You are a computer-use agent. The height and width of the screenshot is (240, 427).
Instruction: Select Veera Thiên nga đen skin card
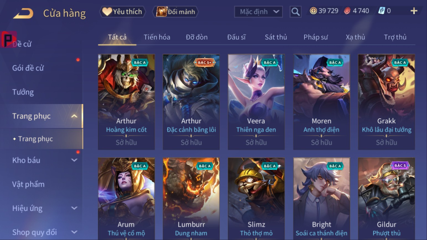pos(256,102)
